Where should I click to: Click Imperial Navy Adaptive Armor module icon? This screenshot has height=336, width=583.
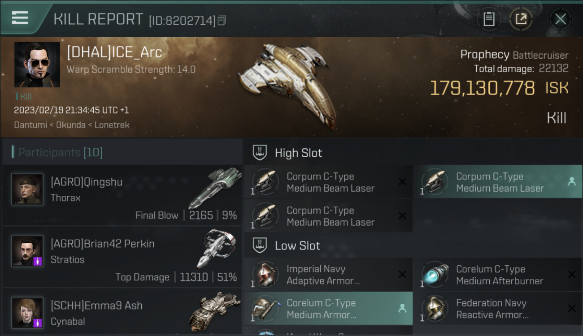[x=265, y=274]
